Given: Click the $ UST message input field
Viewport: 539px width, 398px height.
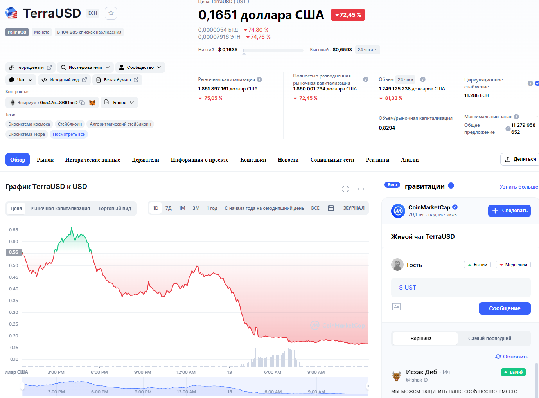Looking at the screenshot, I should point(460,288).
